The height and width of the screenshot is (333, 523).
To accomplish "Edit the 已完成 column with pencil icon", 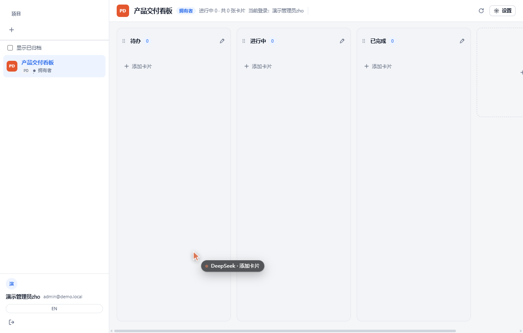I will [462, 41].
